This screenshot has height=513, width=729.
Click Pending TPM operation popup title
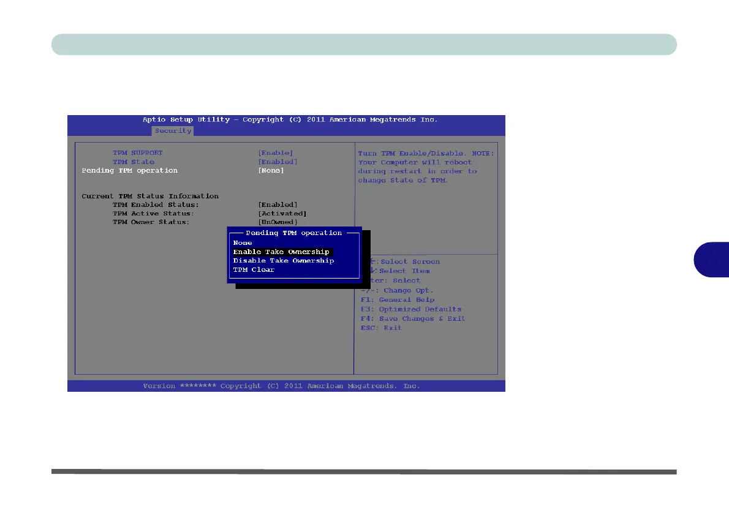pyautogui.click(x=294, y=233)
